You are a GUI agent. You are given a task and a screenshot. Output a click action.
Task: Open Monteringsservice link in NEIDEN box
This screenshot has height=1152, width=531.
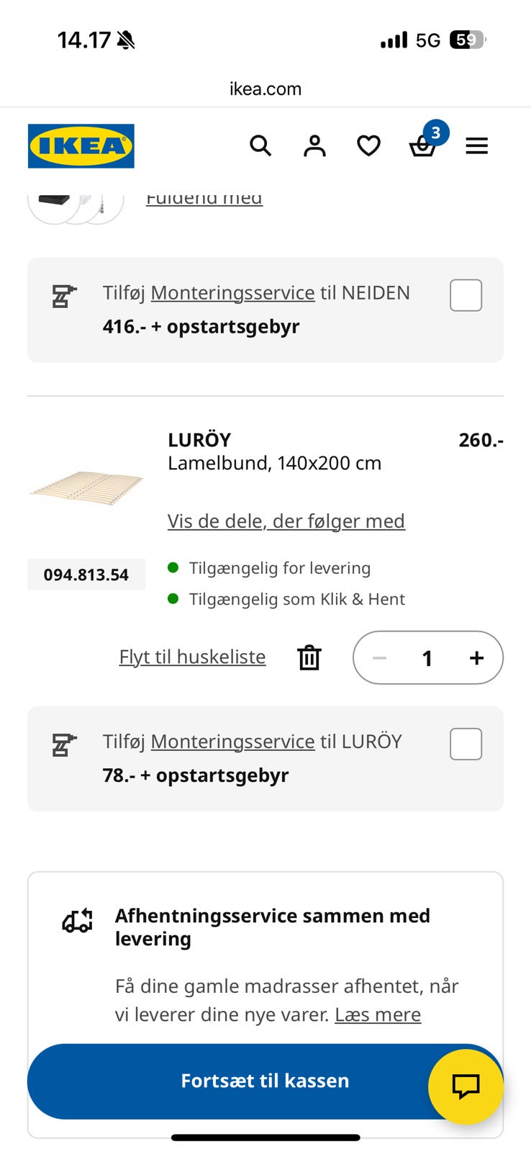coord(232,293)
